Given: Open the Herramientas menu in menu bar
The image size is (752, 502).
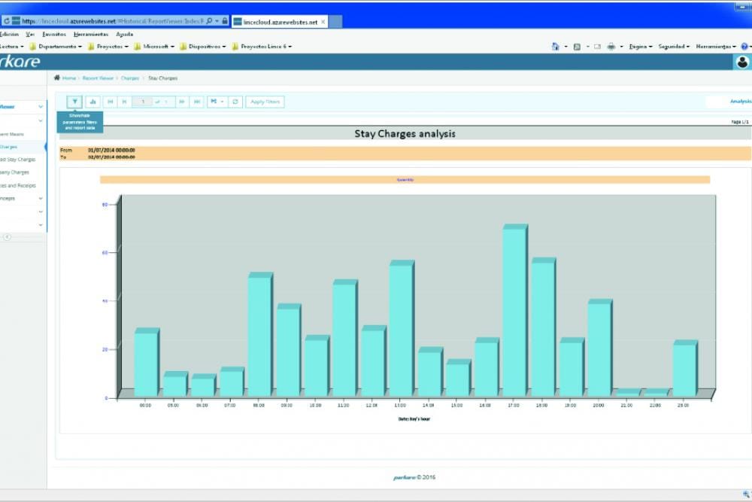Looking at the screenshot, I should point(91,34).
